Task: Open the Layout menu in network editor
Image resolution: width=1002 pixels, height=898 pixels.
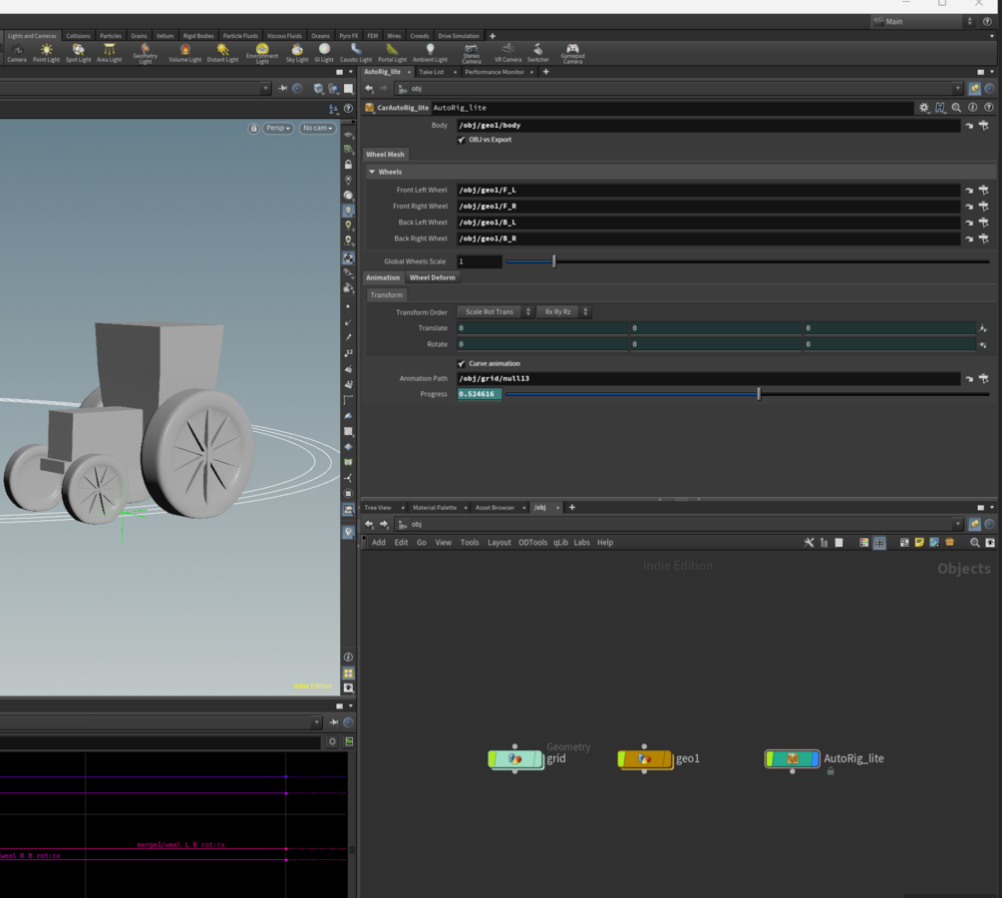Action: 499,543
